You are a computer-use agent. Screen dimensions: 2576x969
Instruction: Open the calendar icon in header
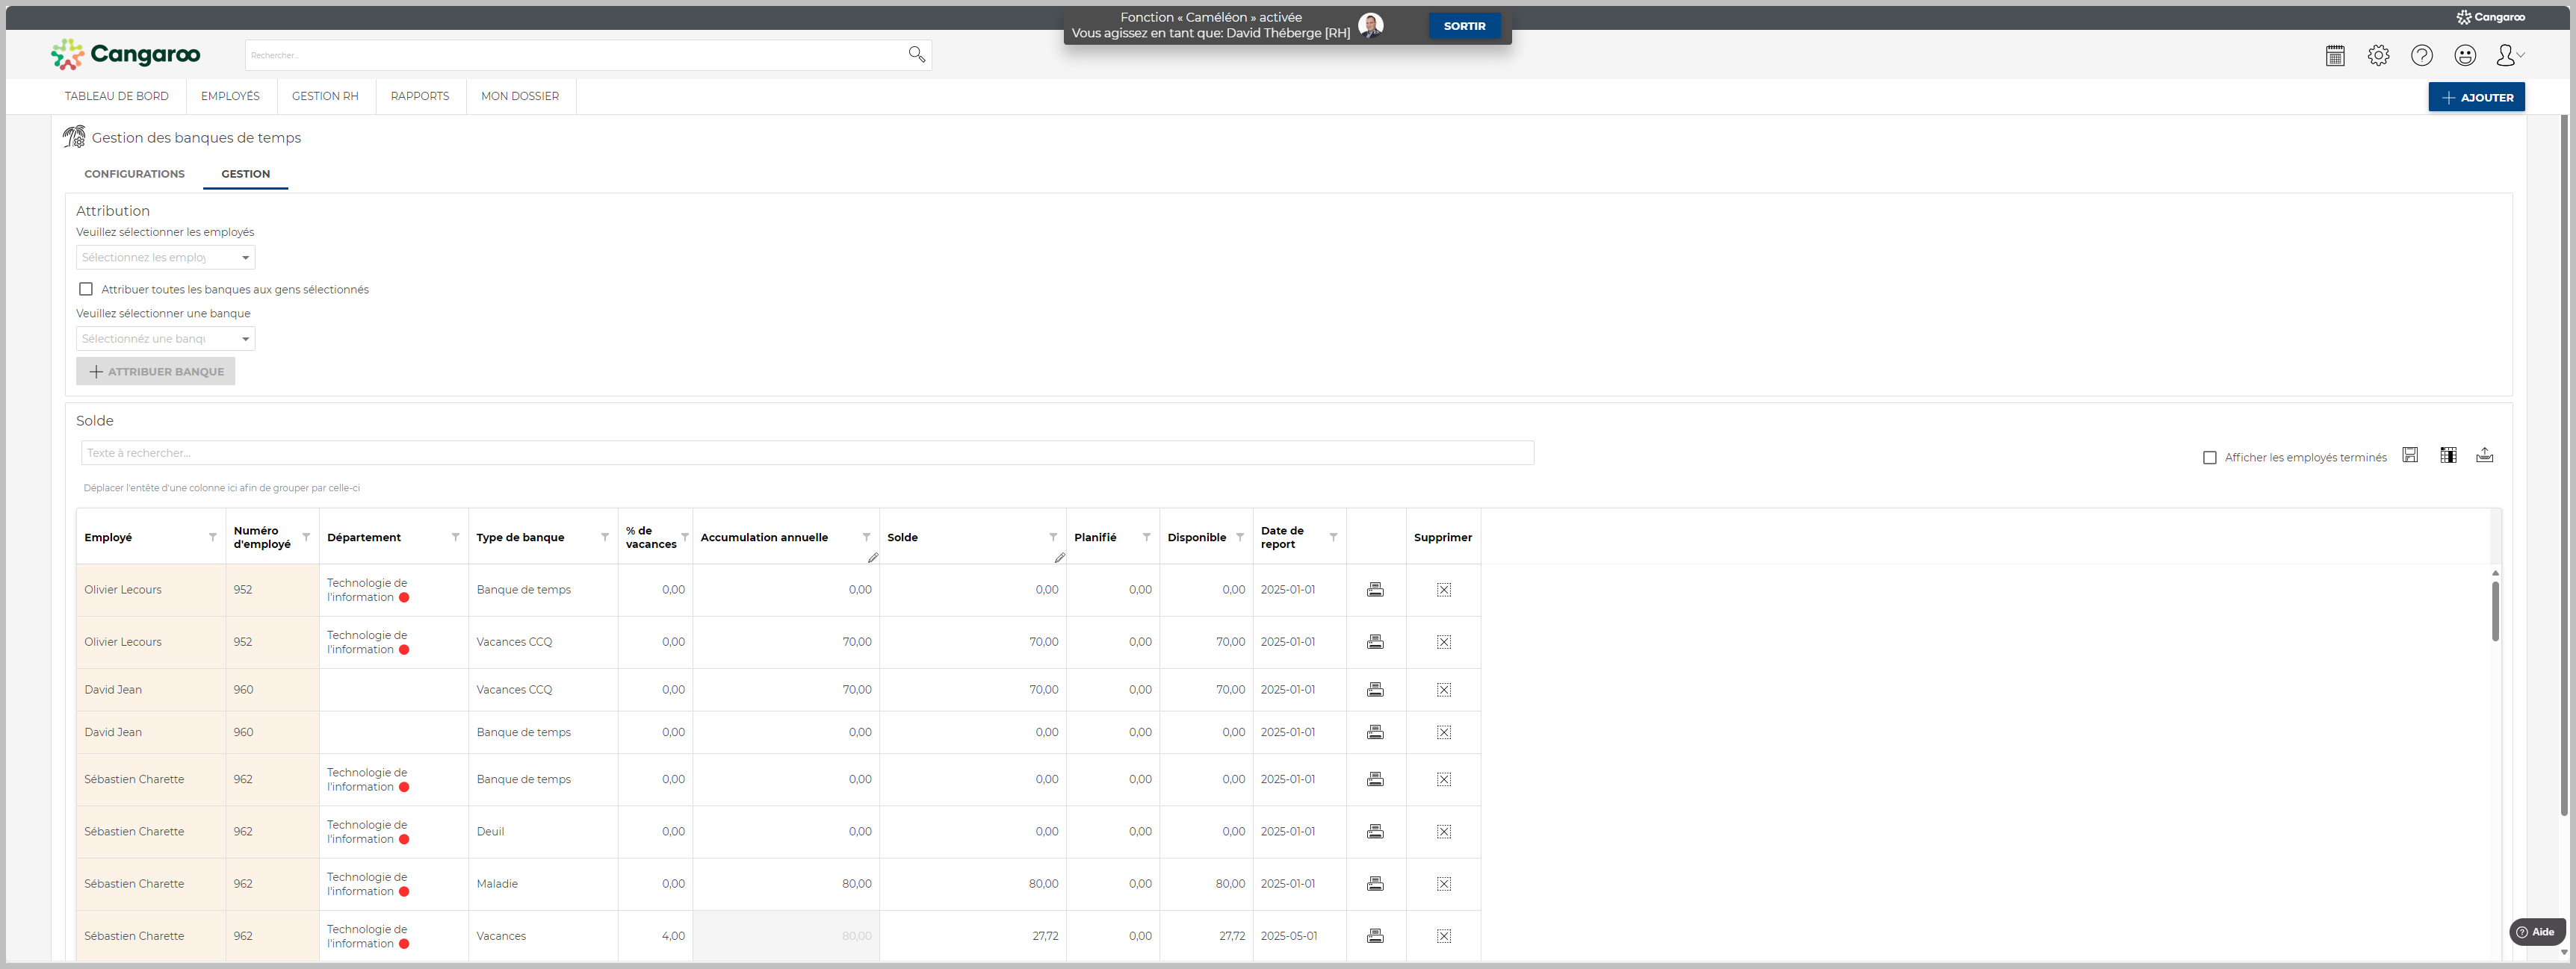pos(2335,56)
